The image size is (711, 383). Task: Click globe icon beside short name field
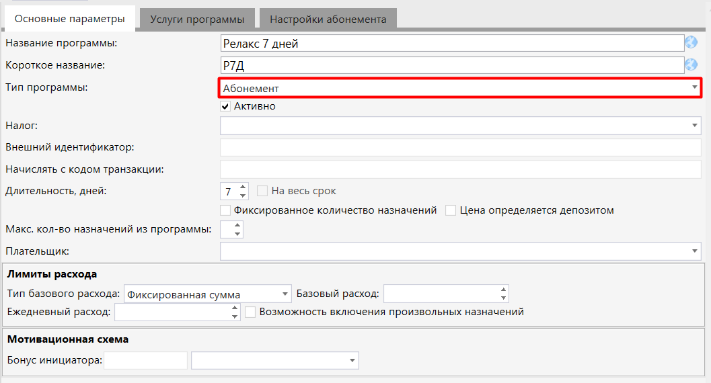pos(691,65)
